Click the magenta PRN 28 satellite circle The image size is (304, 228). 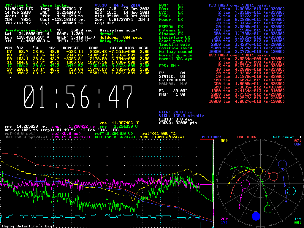(245, 184)
